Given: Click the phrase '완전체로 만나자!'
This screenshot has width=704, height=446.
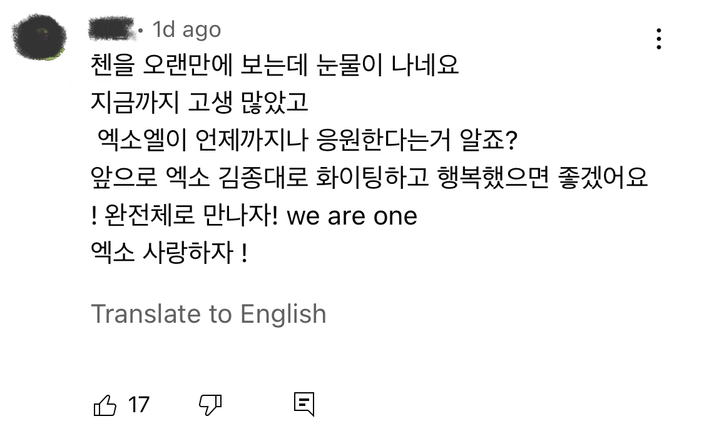Looking at the screenshot, I should coord(191,215).
